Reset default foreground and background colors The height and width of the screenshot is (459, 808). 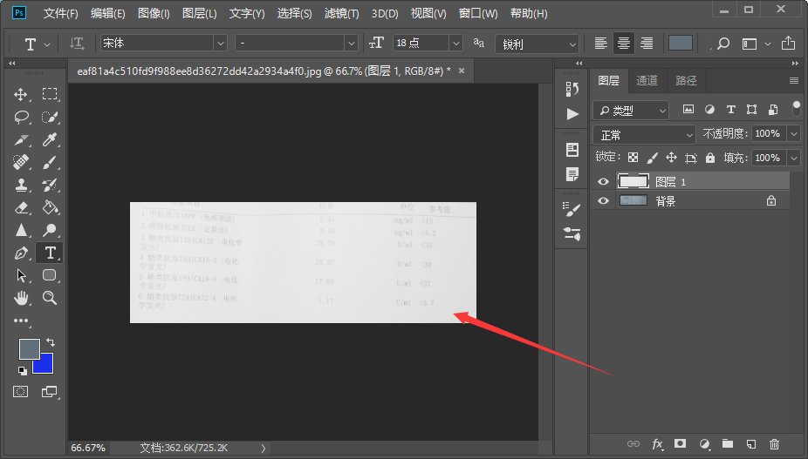click(22, 370)
